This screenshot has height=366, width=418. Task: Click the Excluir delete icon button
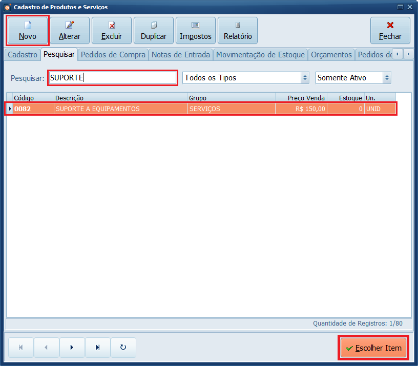(112, 31)
